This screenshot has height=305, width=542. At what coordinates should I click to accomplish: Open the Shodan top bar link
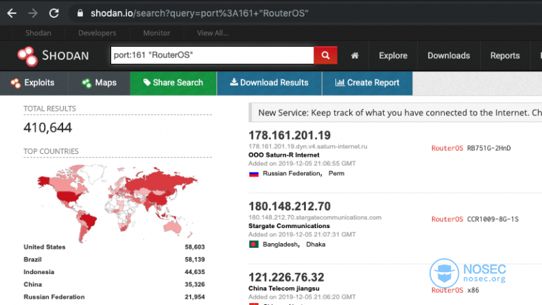[x=38, y=33]
